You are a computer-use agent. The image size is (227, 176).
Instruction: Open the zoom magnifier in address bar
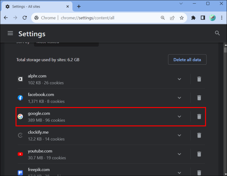163,18
